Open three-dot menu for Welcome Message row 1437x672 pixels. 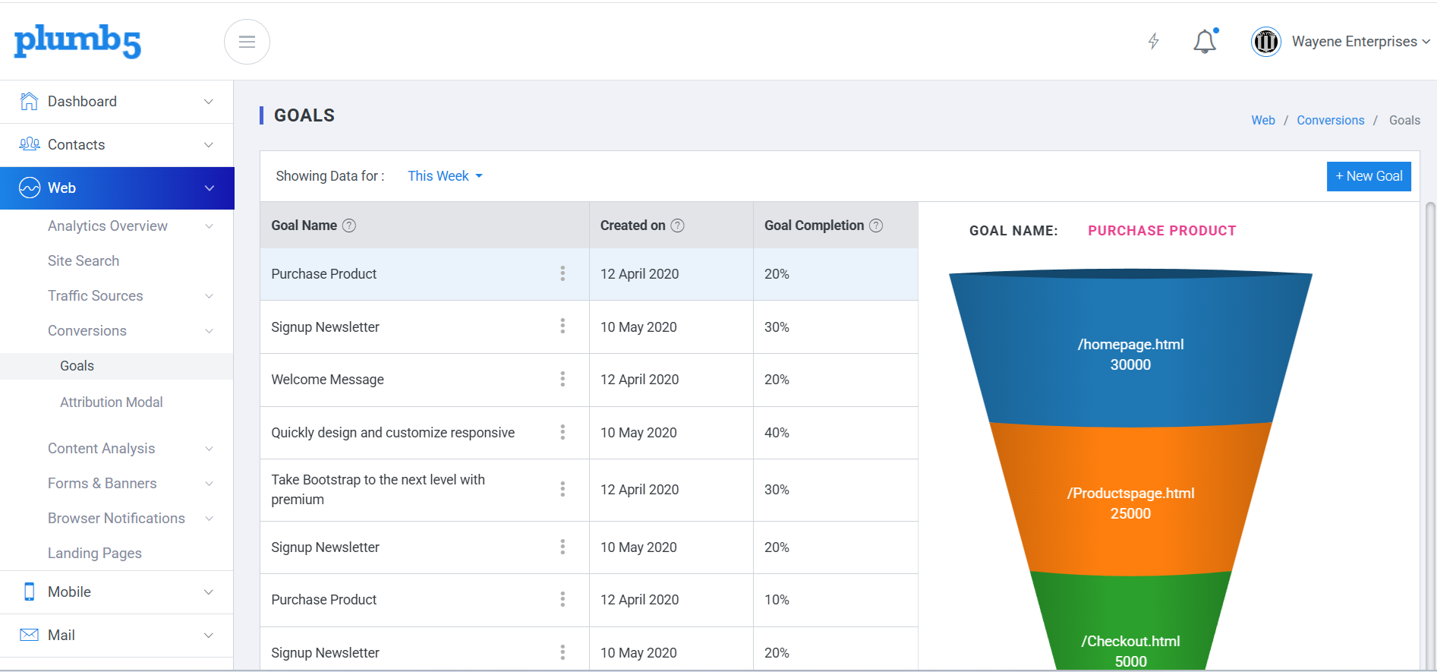pyautogui.click(x=563, y=379)
